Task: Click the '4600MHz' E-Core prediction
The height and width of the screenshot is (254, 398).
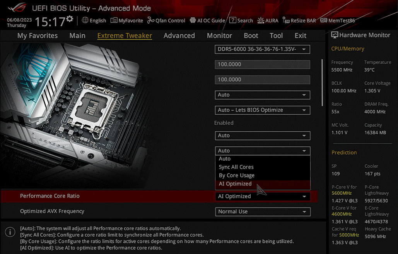Action: click(x=342, y=214)
